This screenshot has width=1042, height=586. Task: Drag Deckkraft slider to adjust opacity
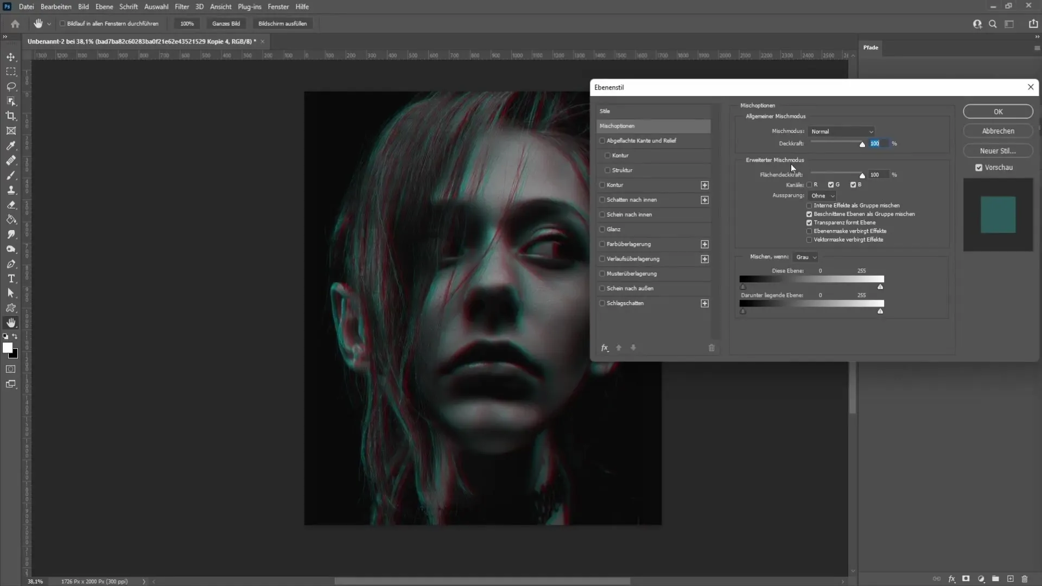(862, 144)
